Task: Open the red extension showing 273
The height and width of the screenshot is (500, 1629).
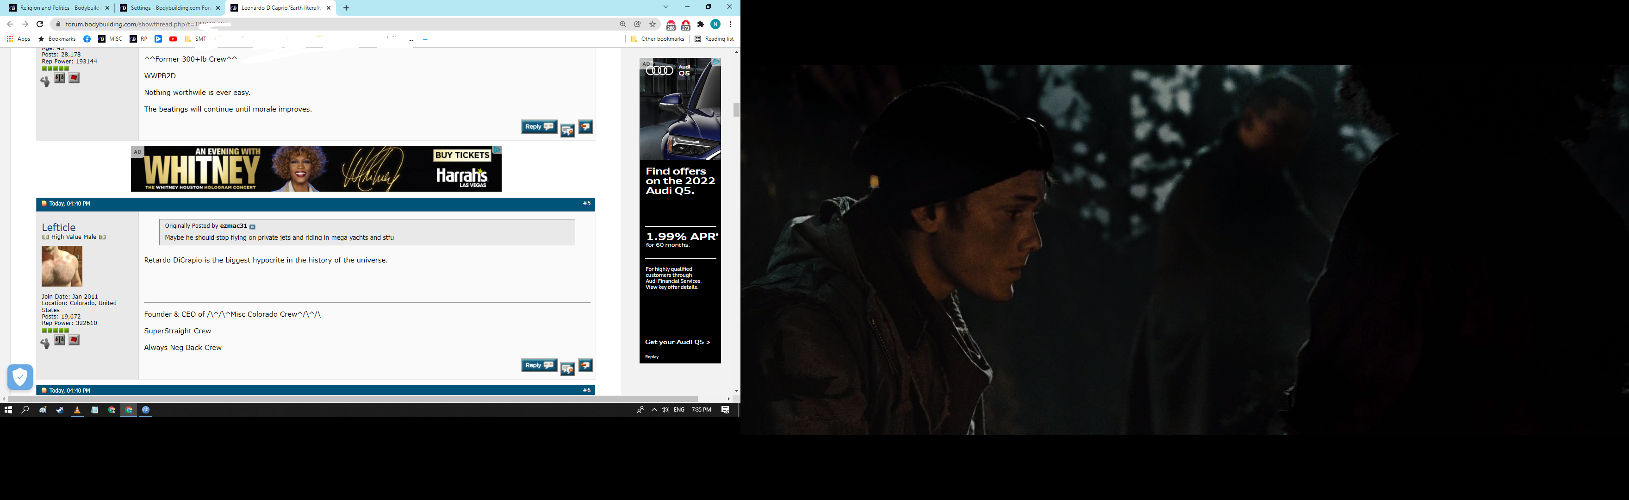Action: click(x=686, y=25)
